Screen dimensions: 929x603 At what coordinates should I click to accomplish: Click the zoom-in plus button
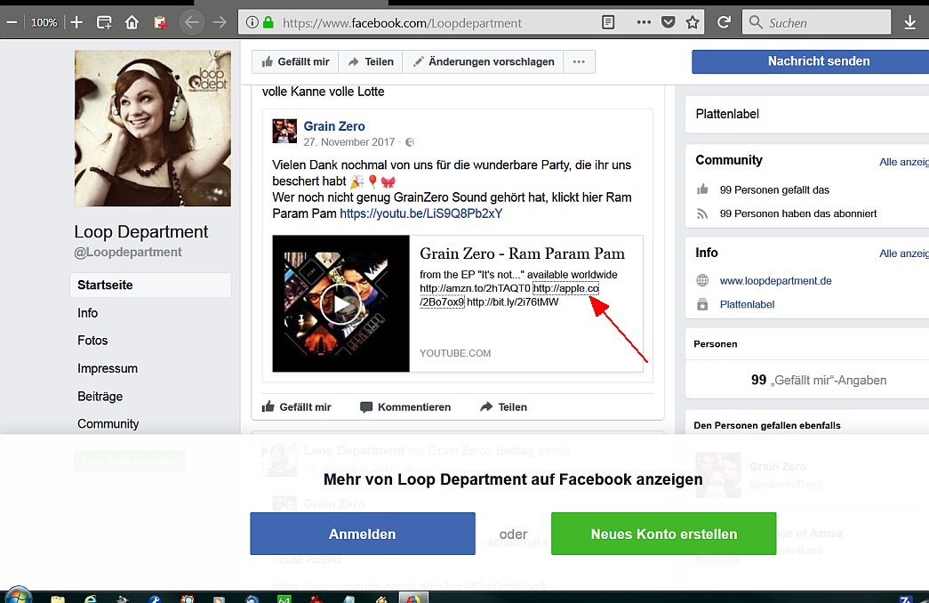tap(76, 22)
